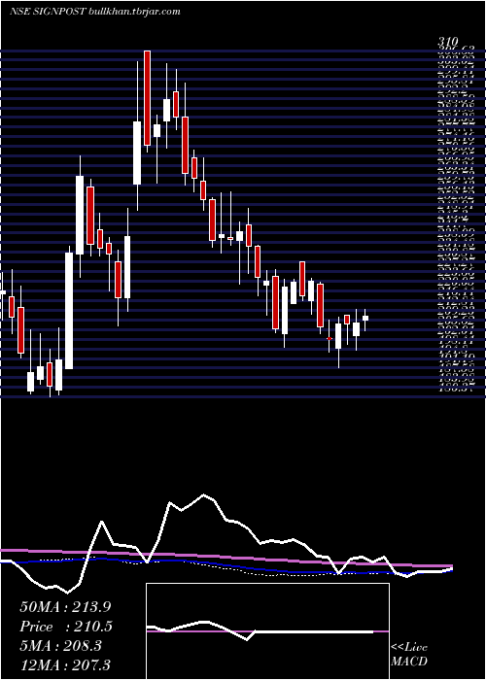Select the 5MA : 208.3 value

(60, 646)
